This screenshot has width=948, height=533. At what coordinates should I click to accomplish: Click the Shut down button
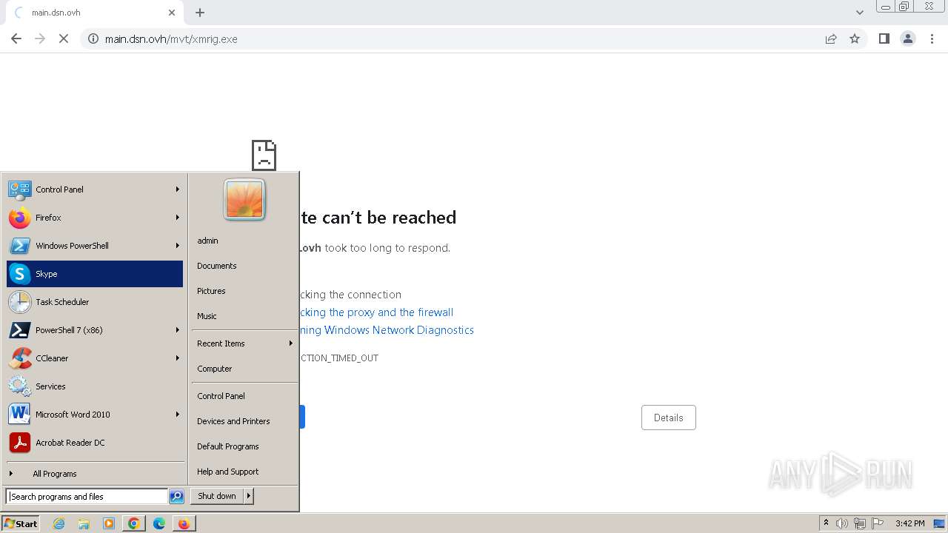pyautogui.click(x=217, y=496)
